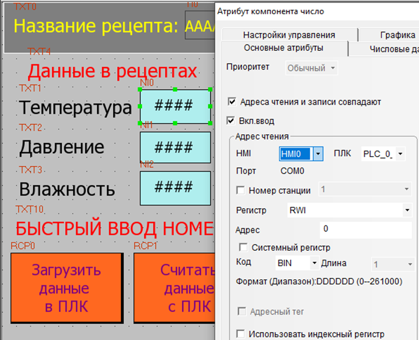Image resolution: width=419 pixels, height=340 pixels.
Task: Check the Системный регистр option
Action: pos(243,247)
